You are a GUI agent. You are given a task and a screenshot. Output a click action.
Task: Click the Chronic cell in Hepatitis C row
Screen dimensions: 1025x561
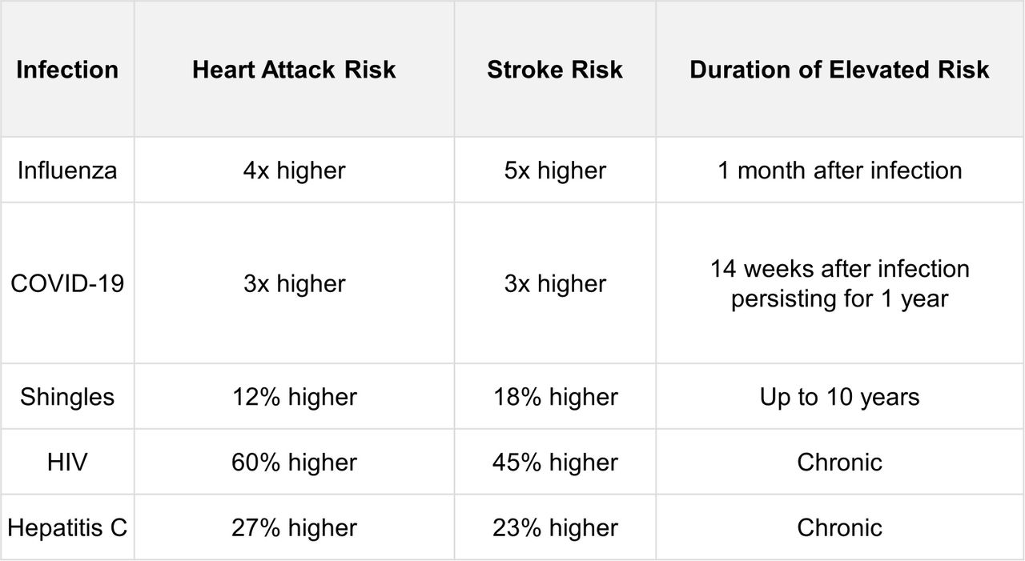(839, 528)
